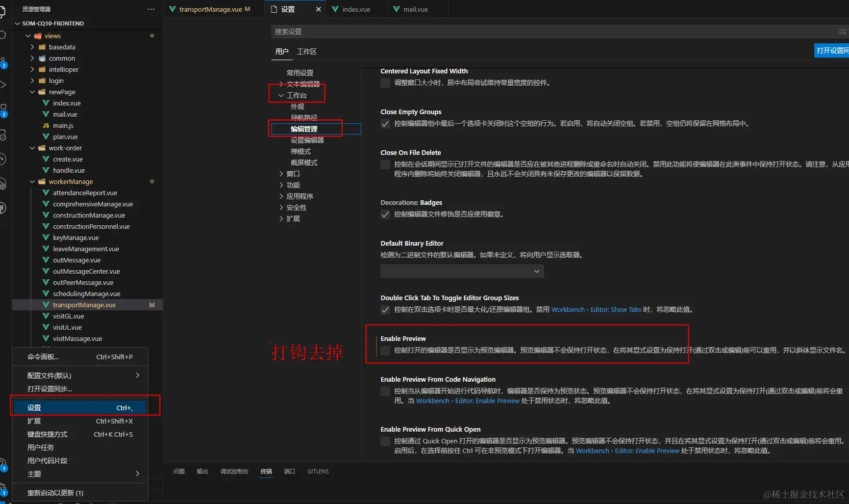Click the login folder icon
The image size is (849, 504).
click(42, 81)
